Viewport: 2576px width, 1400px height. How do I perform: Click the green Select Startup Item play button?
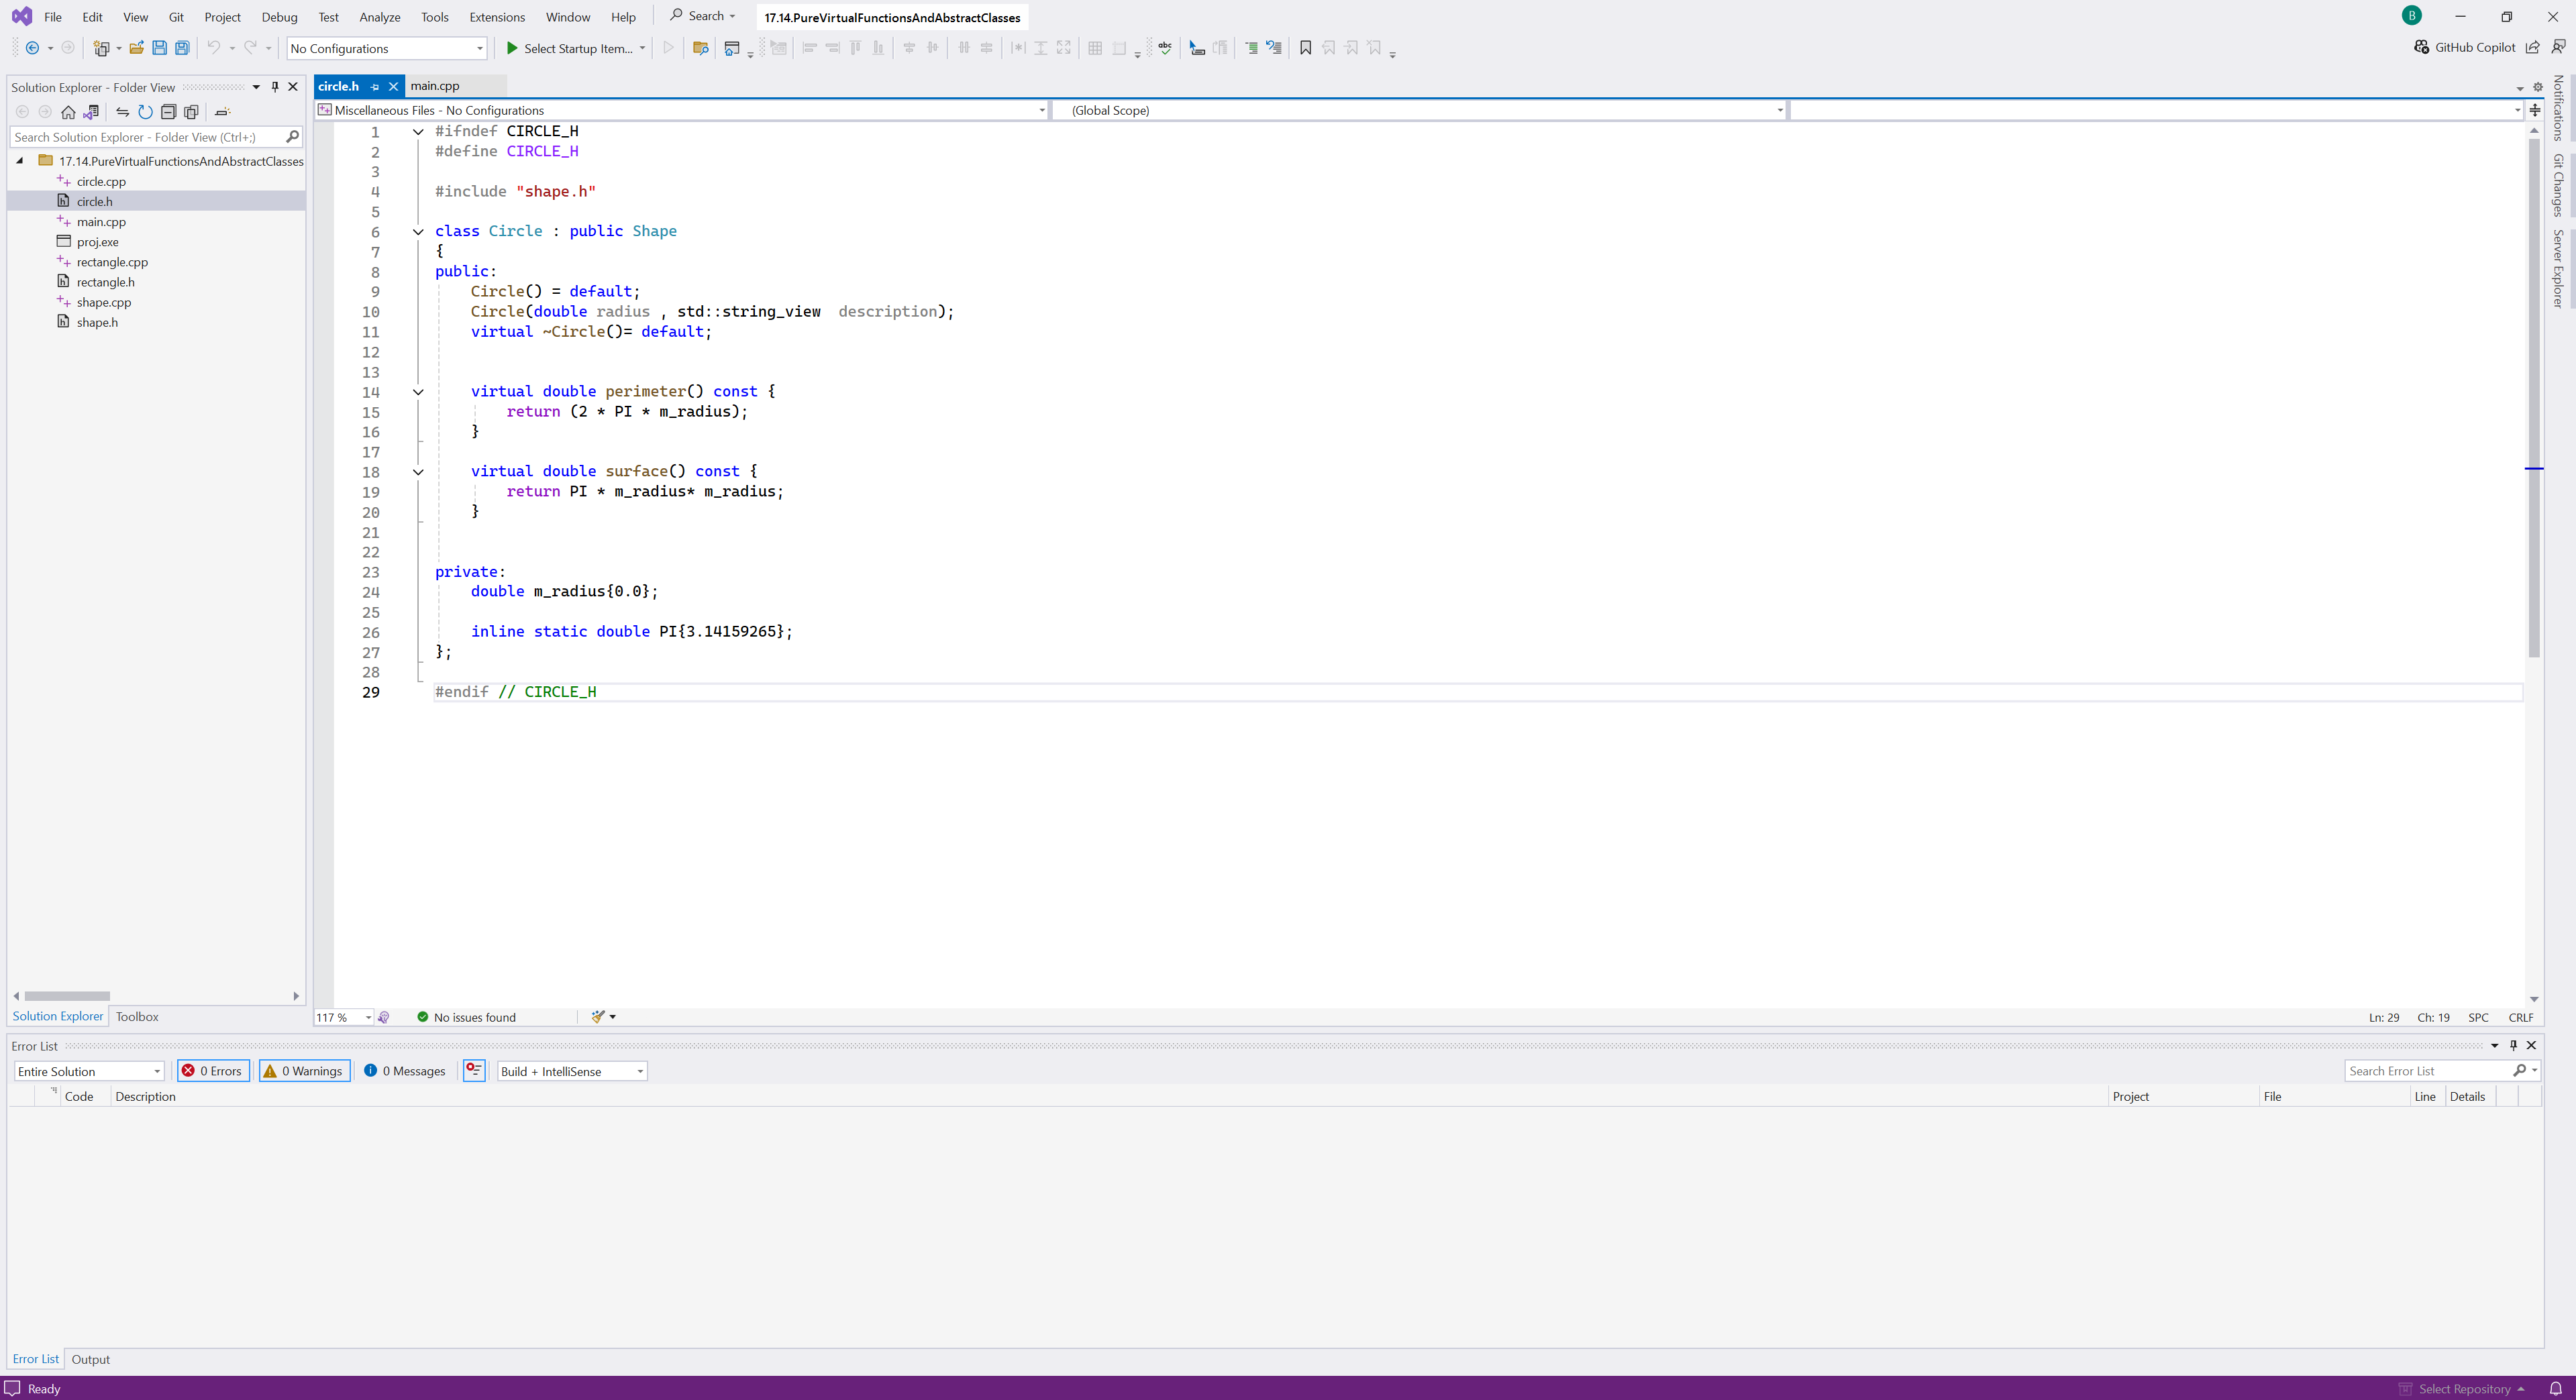(512, 48)
